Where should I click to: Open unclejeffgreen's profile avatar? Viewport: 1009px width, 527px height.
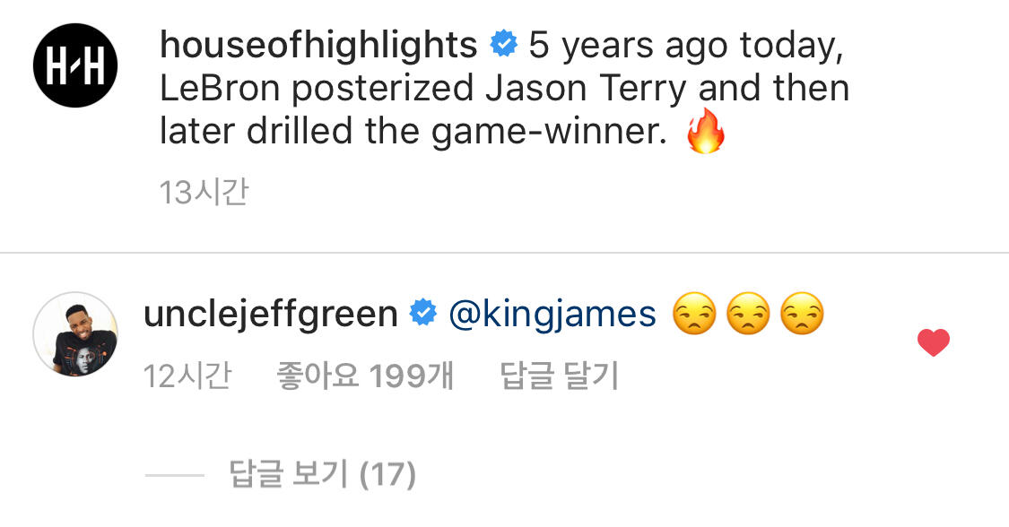[75, 334]
